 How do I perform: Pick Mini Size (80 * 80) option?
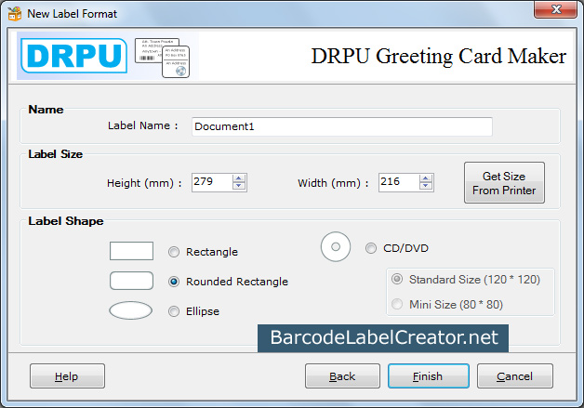pyautogui.click(x=397, y=304)
